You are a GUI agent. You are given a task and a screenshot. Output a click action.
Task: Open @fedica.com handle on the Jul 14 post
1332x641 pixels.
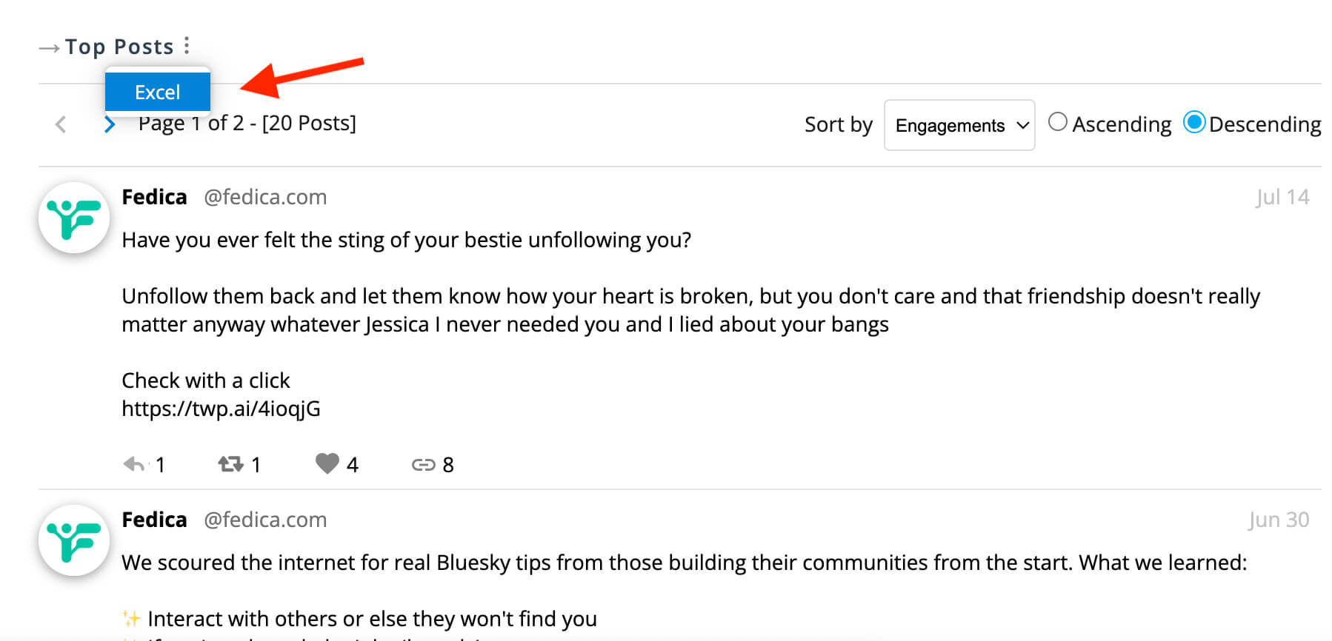pyautogui.click(x=265, y=197)
